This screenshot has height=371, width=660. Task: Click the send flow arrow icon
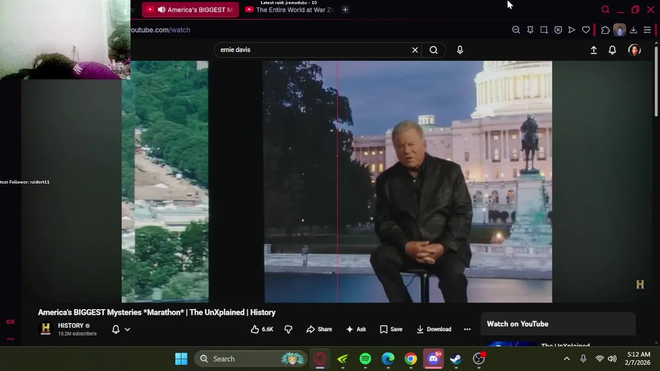point(572,30)
